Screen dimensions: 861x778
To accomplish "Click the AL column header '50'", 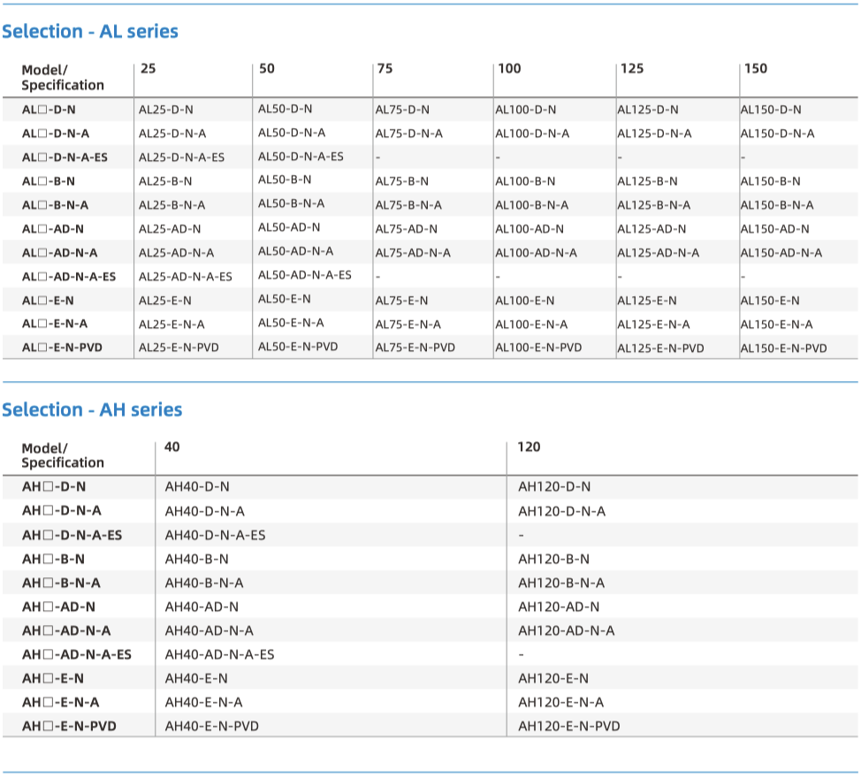I will coord(267,69).
